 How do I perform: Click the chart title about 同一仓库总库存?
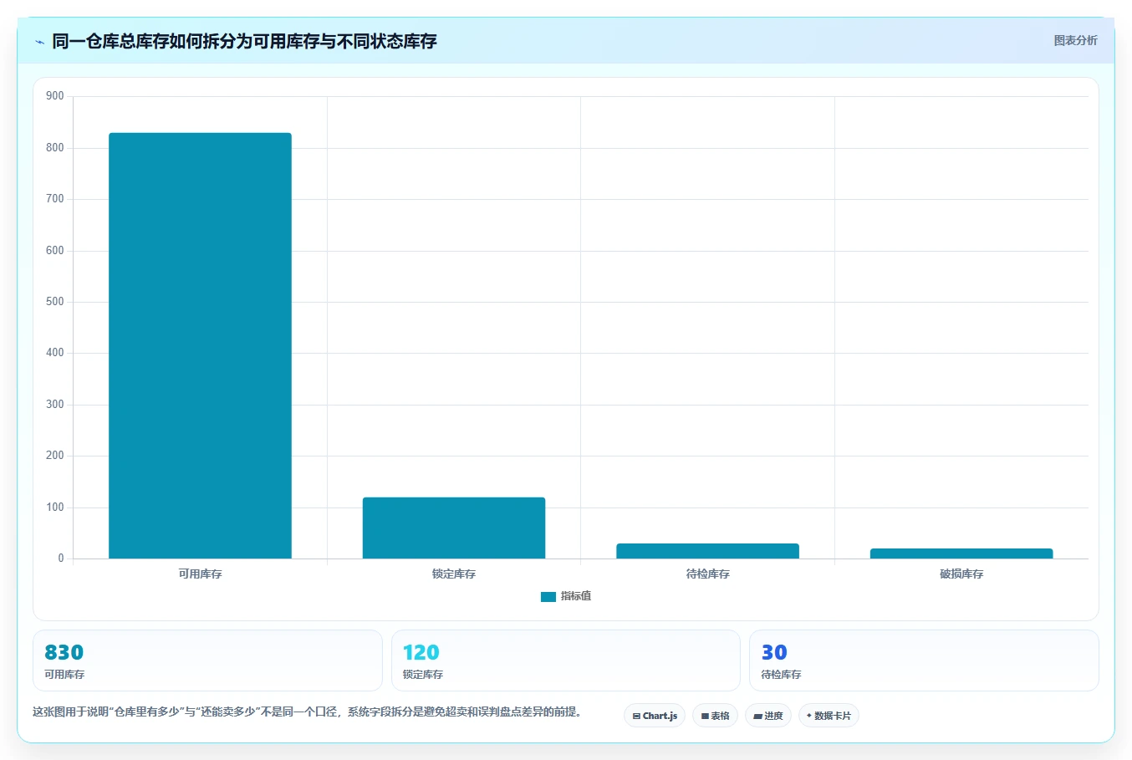pos(244,41)
